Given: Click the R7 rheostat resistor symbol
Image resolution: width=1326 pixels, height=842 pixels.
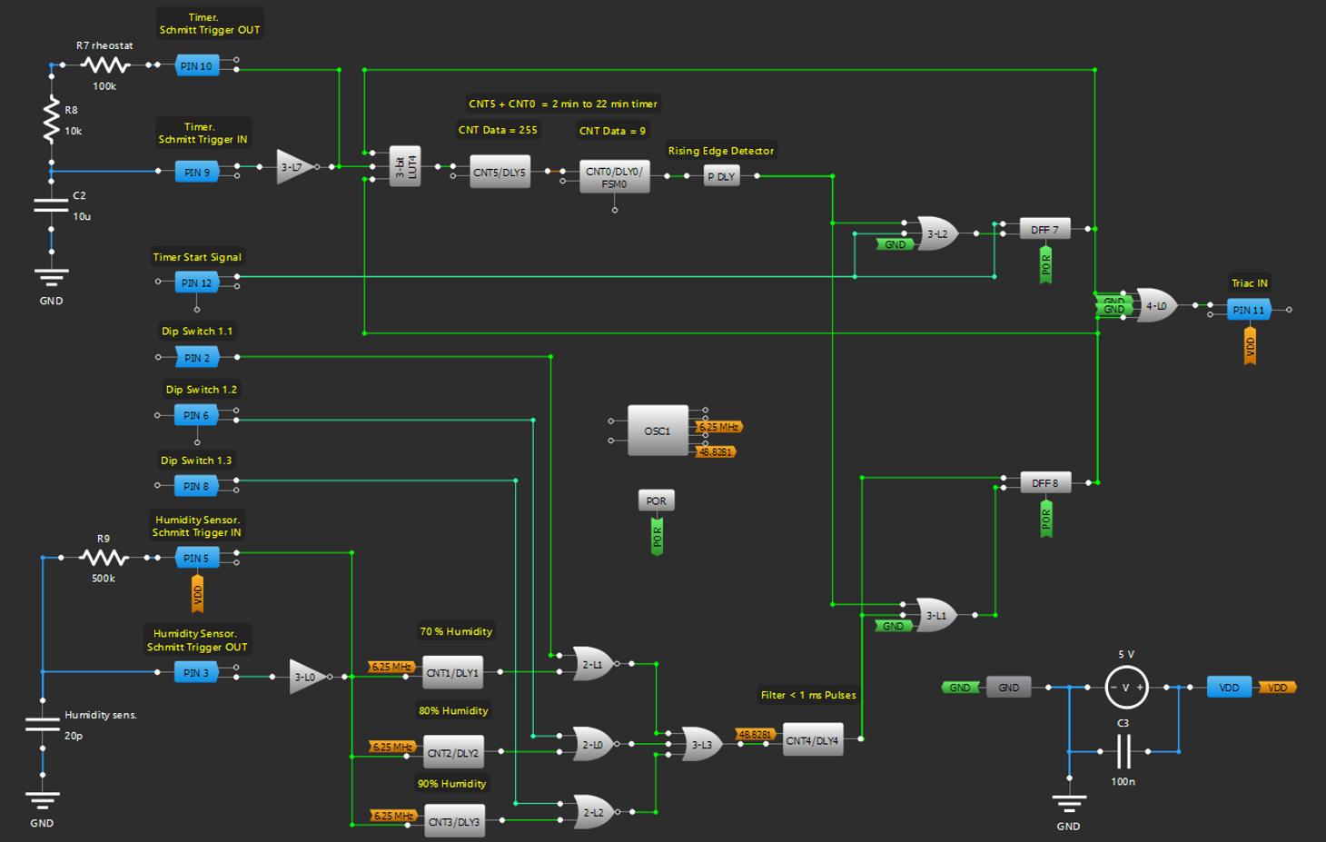Looking at the screenshot, I should 104,64.
